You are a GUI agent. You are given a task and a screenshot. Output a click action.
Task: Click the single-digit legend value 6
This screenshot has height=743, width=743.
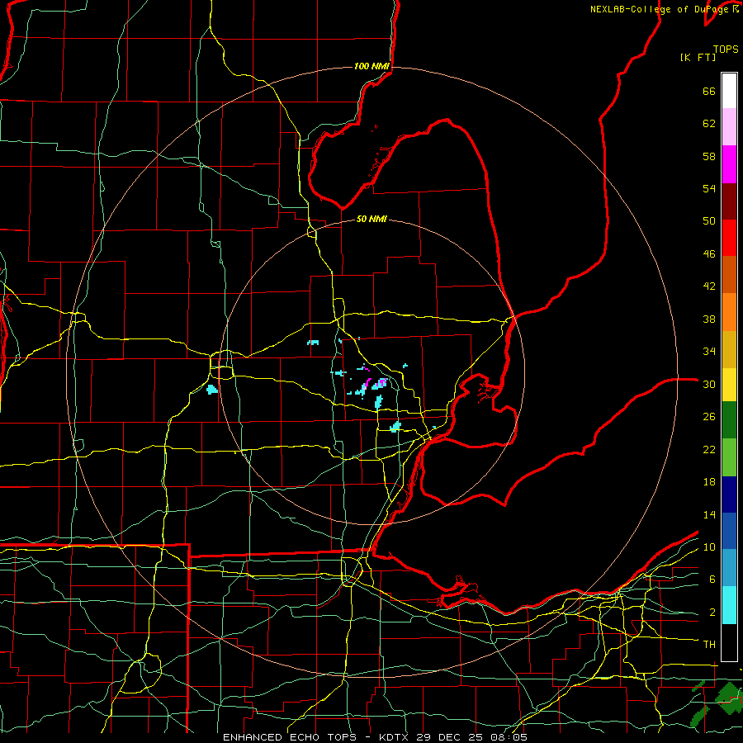[x=712, y=580]
